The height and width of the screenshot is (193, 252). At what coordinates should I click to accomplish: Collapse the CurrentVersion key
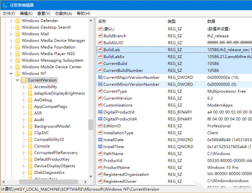17,80
